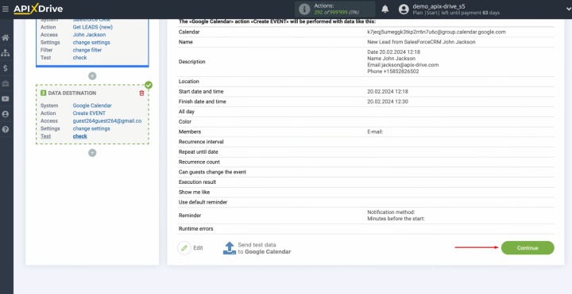This screenshot has width=572, height=294.
Task: Open the Create EVENT action link
Action: pyautogui.click(x=89, y=113)
